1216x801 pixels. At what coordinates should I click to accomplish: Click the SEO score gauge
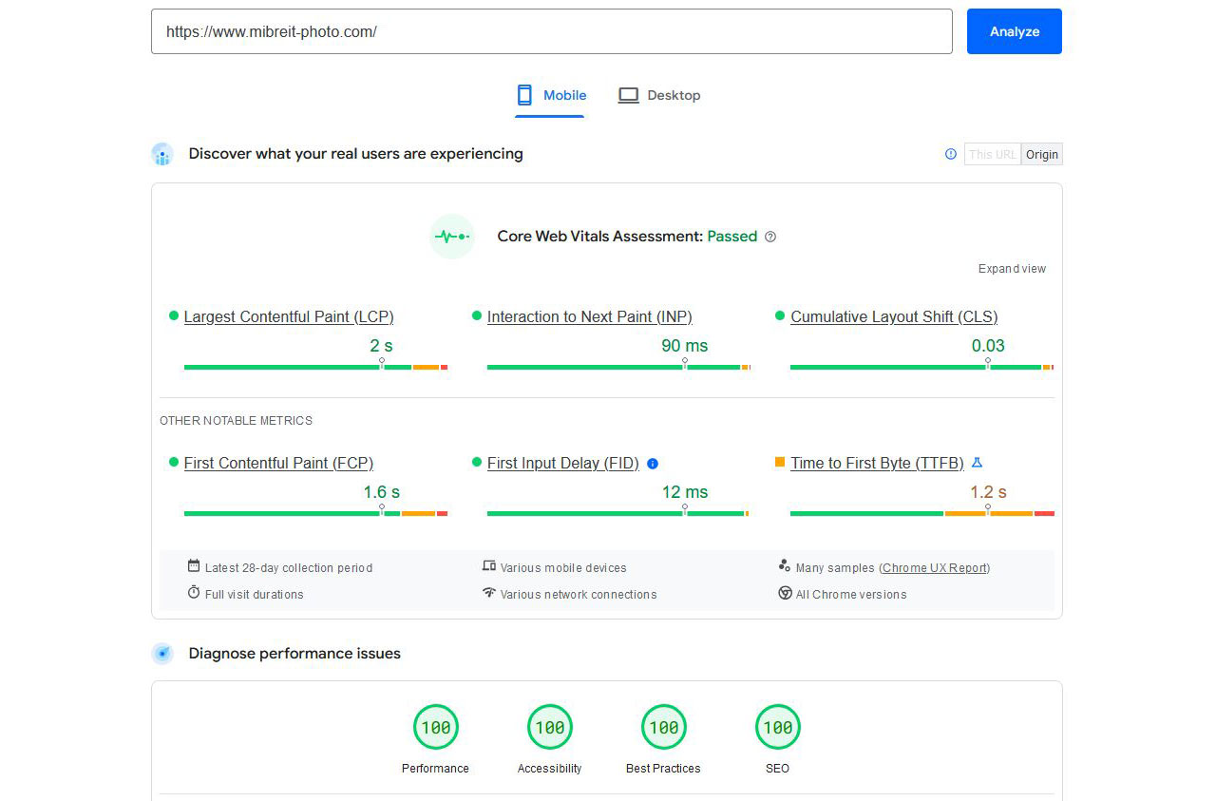click(778, 728)
